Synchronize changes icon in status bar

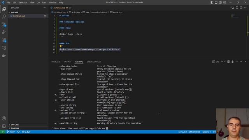pyautogui.click(x=18, y=132)
